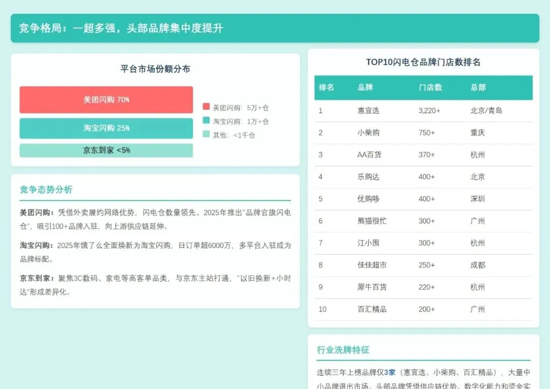
Task: Select brand cell 百汇精品
Action: (372, 309)
